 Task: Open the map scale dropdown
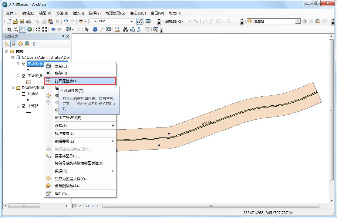click(x=132, y=21)
